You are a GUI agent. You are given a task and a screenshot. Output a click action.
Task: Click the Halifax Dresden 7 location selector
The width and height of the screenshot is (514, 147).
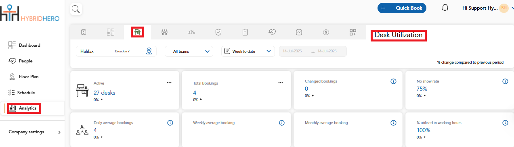pos(116,51)
